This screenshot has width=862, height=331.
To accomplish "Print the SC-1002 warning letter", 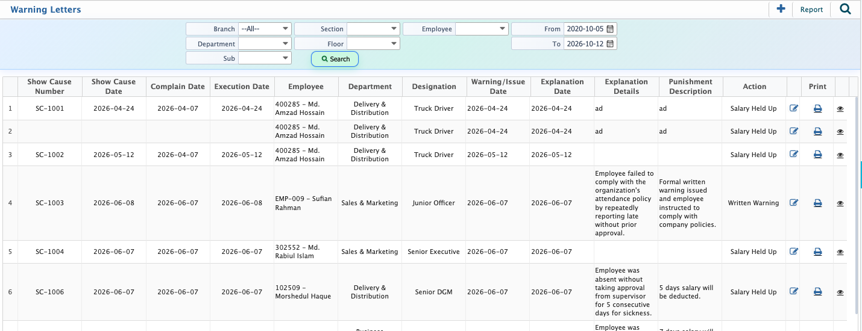I will [x=817, y=155].
